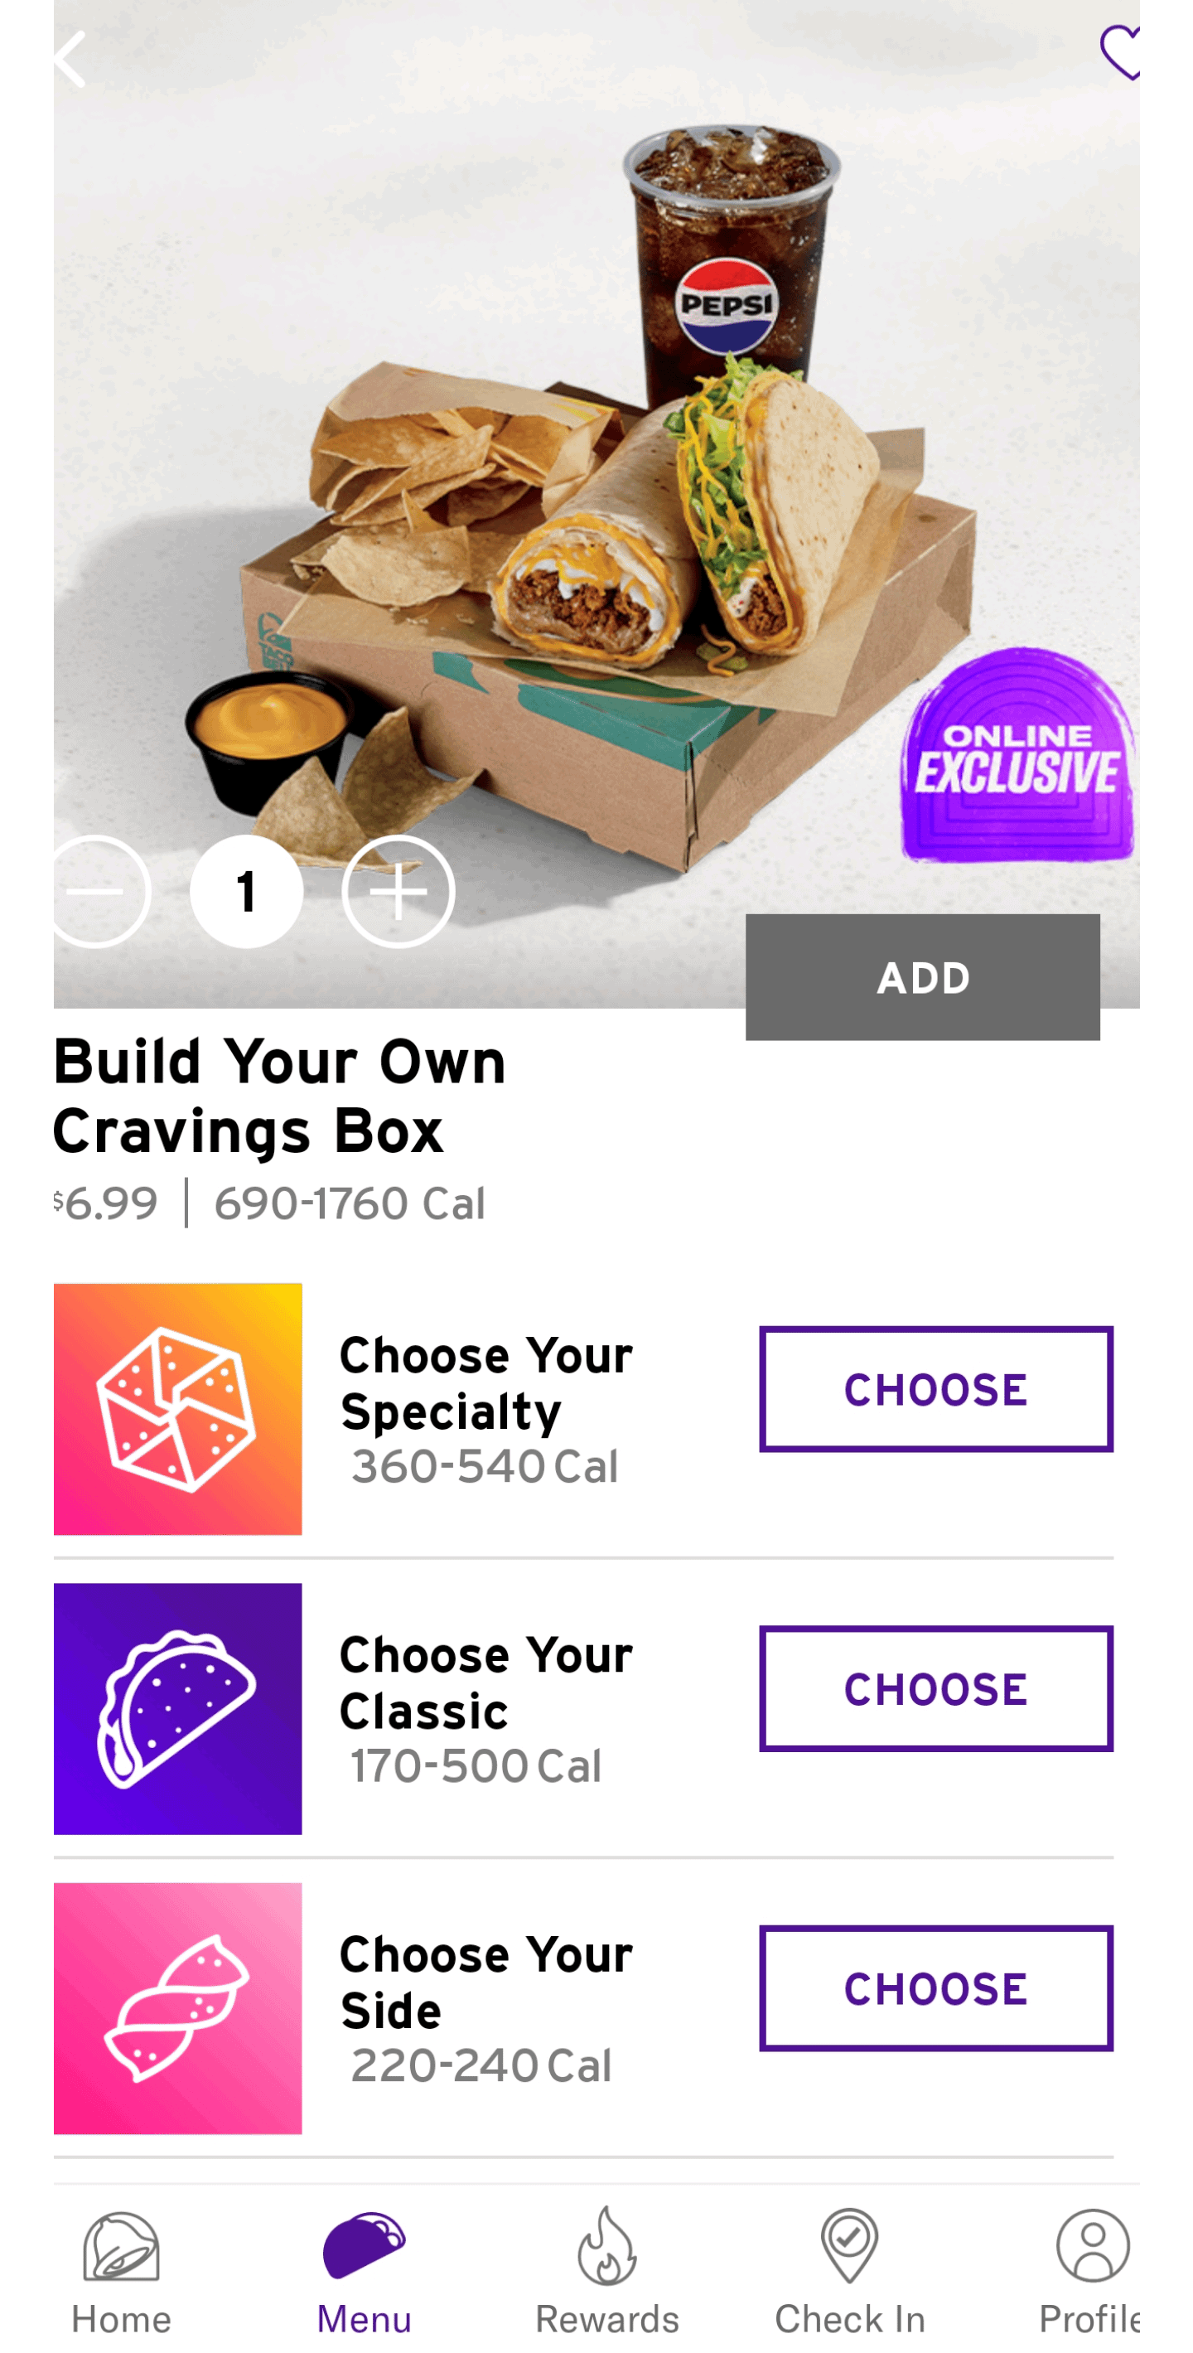
Task: Favorite this item with heart icon
Action: (x=1120, y=53)
